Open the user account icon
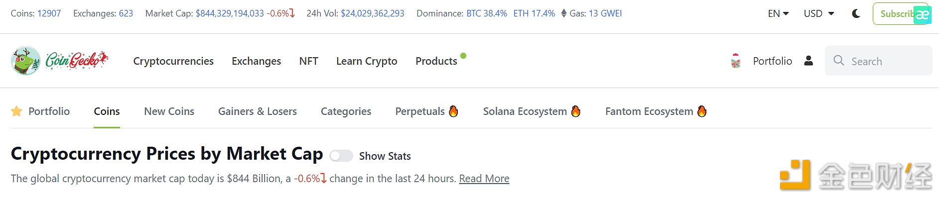 pyautogui.click(x=808, y=61)
